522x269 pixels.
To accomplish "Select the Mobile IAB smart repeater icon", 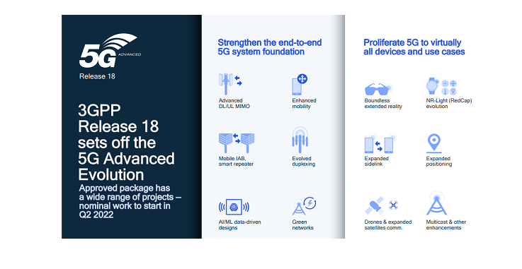I will pos(237,143).
